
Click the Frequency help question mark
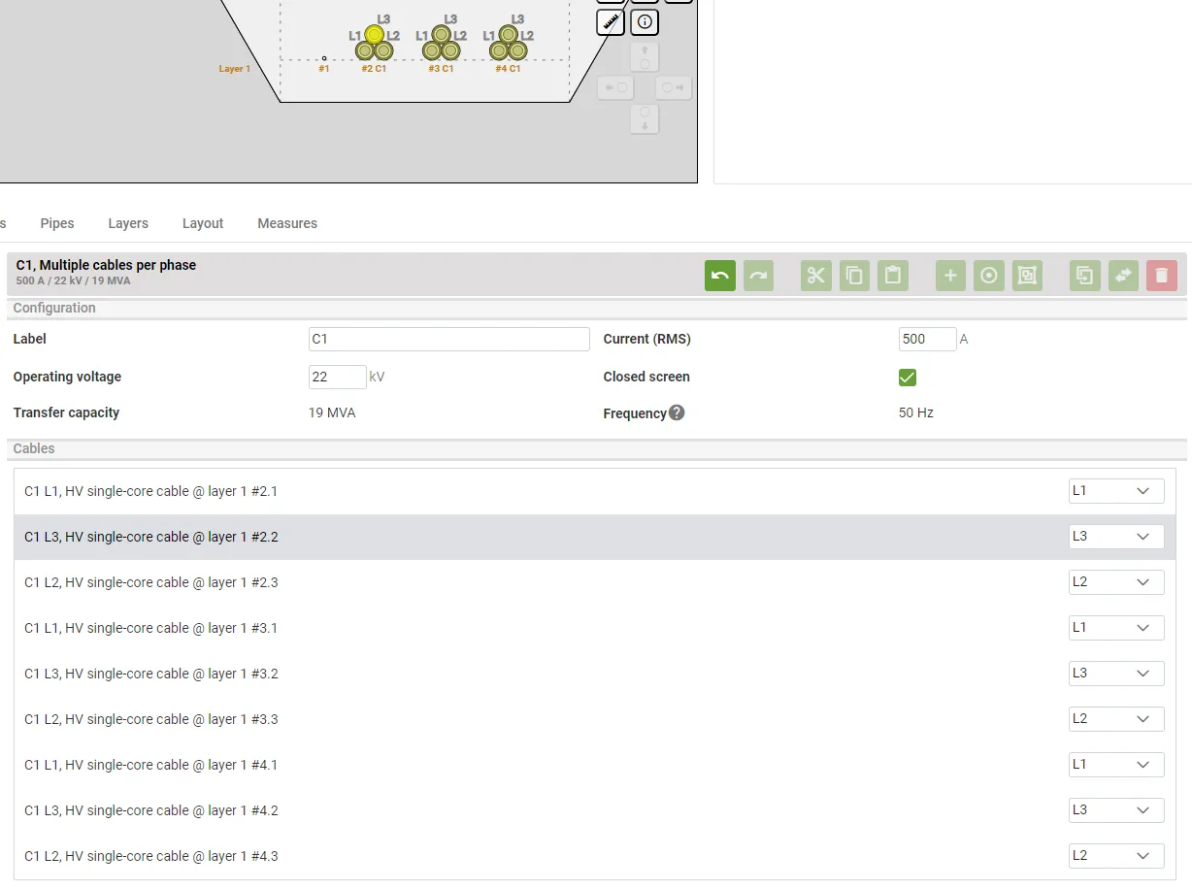(677, 412)
